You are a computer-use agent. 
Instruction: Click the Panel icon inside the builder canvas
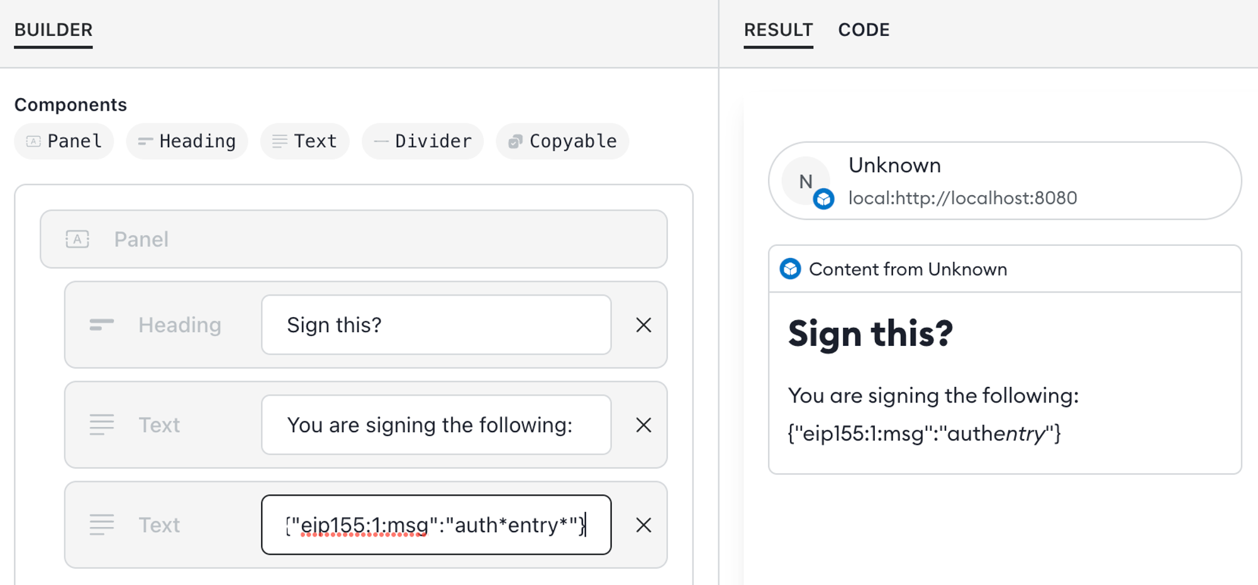[x=77, y=239]
